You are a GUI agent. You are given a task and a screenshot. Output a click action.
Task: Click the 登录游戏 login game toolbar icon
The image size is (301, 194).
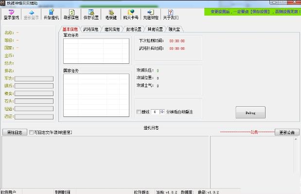coord(11,15)
